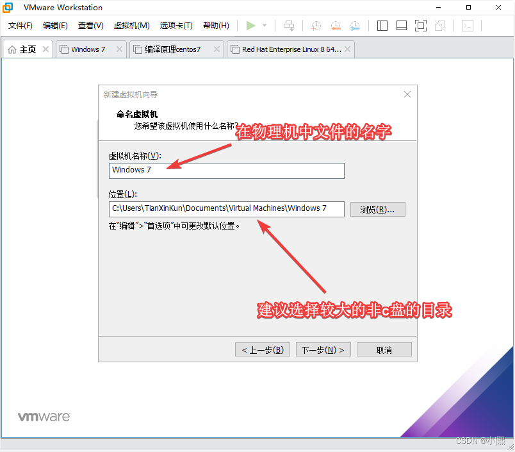Click the 虚拟机名称 input field

pyautogui.click(x=227, y=171)
